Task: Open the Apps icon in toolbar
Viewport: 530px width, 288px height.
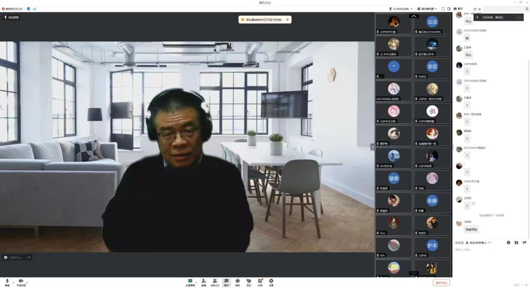Action: (260, 281)
